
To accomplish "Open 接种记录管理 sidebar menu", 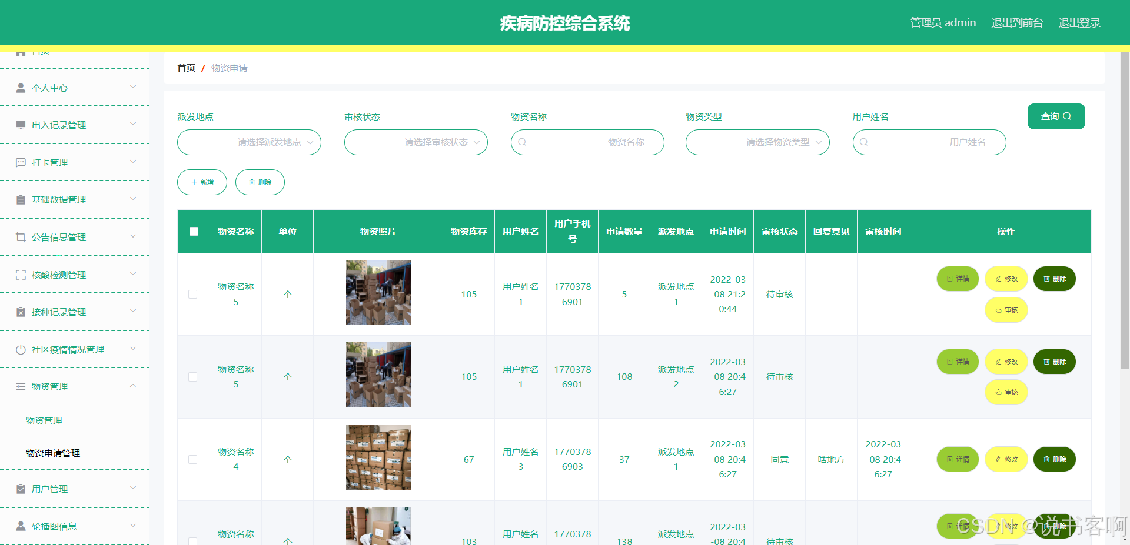I will click(x=75, y=312).
